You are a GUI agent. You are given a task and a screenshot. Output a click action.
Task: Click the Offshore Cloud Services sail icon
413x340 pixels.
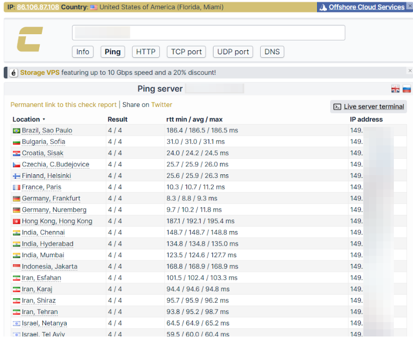323,8
